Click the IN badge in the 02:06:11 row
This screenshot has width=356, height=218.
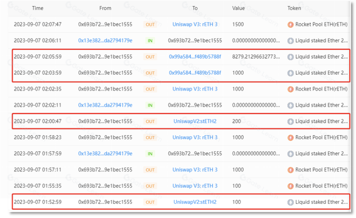150,41
